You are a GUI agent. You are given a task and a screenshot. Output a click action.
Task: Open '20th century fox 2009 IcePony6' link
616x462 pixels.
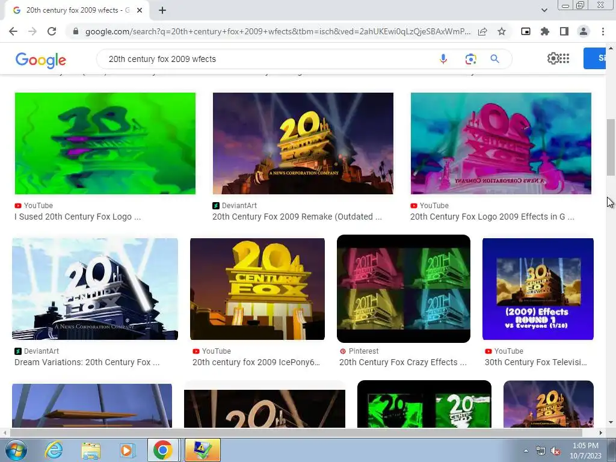256,362
